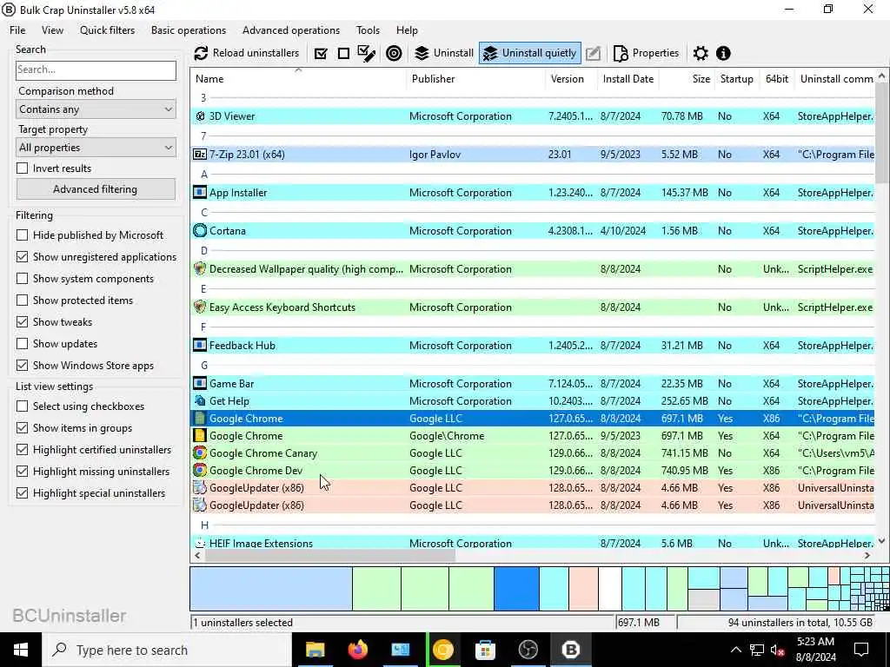
Task: Open File Explorer from the taskbar
Action: pos(315,650)
